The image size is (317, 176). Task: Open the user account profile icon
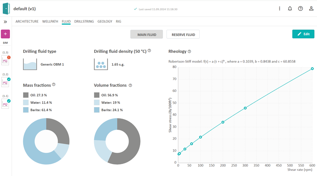tap(311, 9)
